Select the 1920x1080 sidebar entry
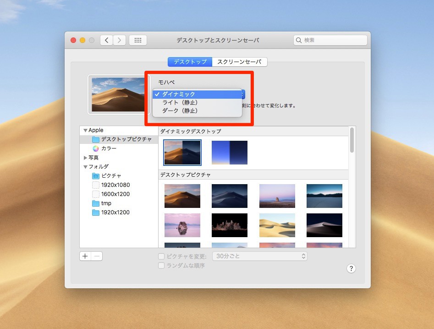This screenshot has height=329, width=434. [119, 185]
